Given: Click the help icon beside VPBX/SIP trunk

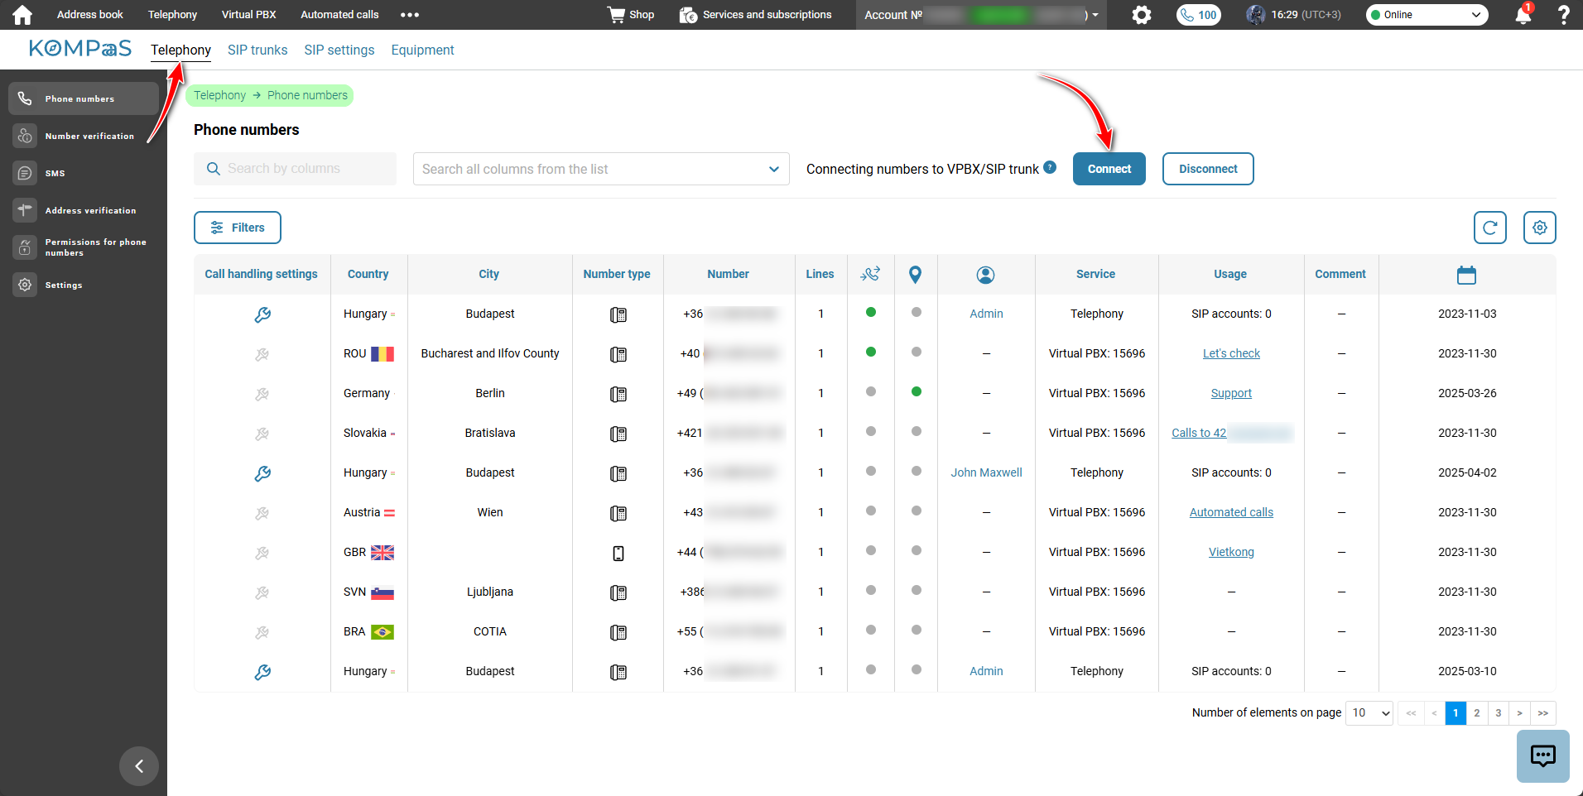Looking at the screenshot, I should (1050, 167).
